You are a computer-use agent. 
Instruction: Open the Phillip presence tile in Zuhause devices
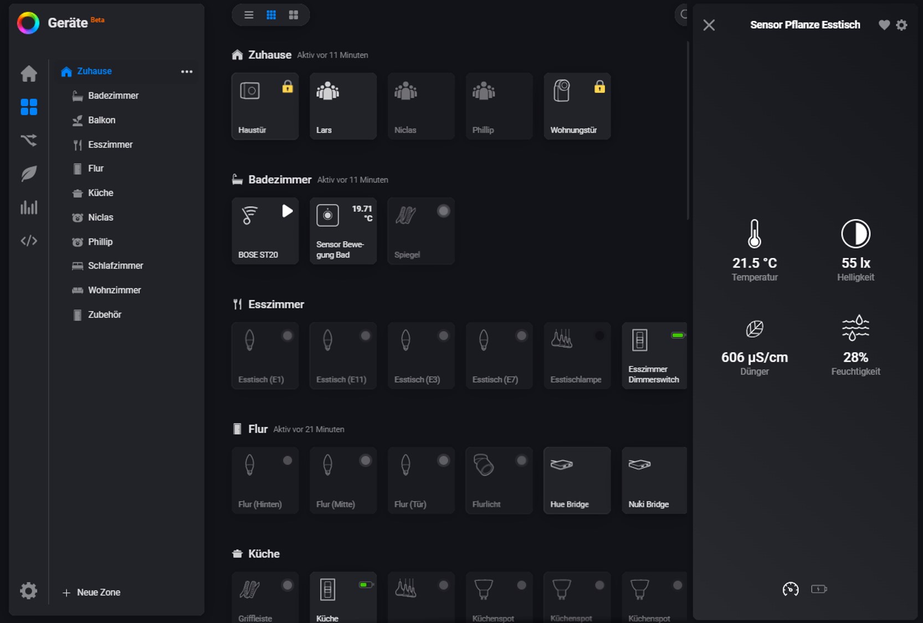click(499, 106)
